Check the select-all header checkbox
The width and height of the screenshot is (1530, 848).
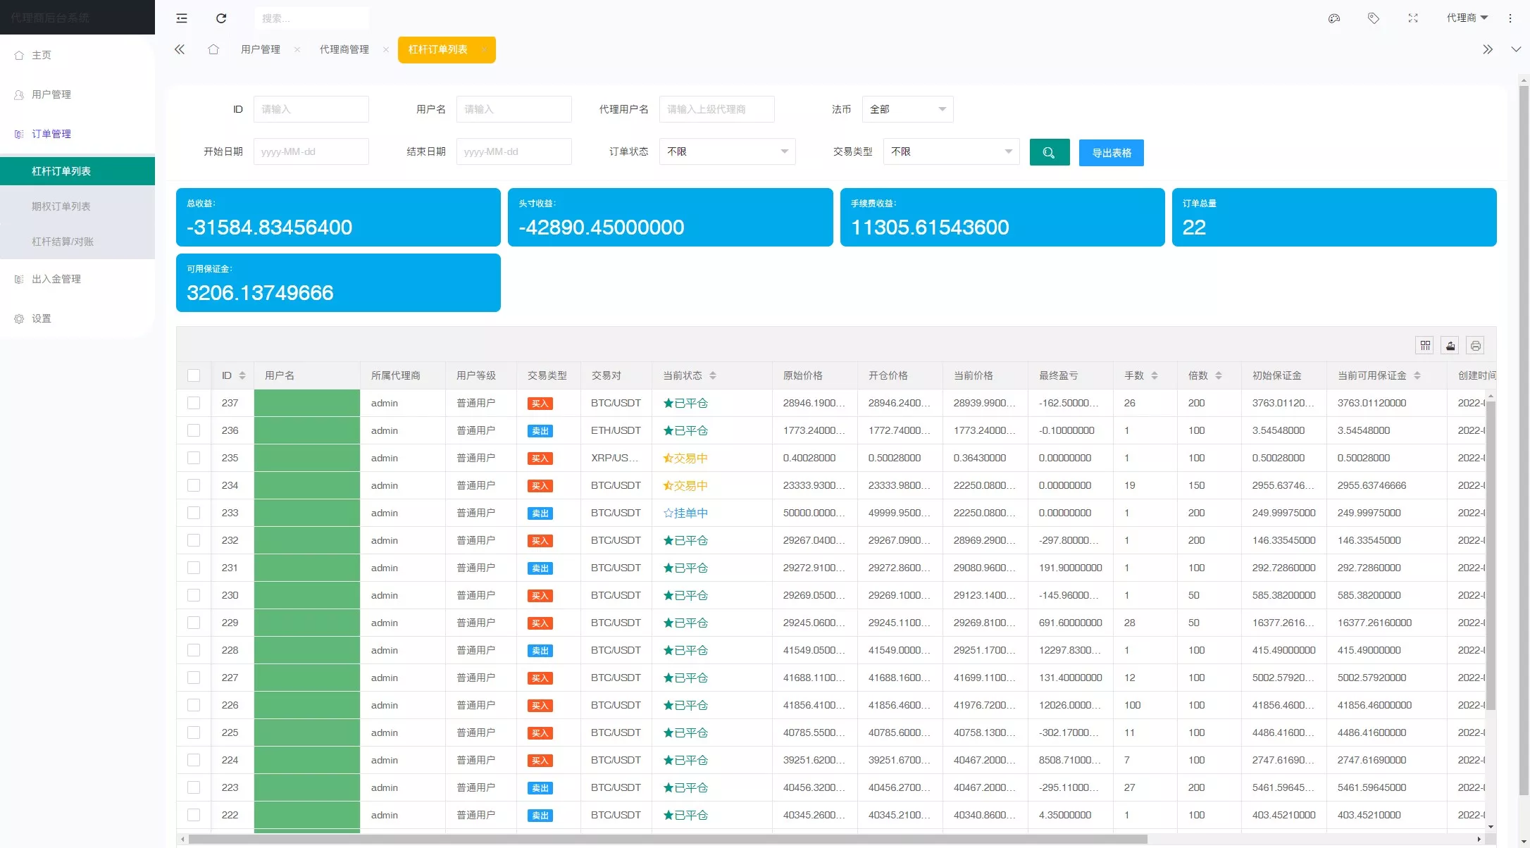194,375
